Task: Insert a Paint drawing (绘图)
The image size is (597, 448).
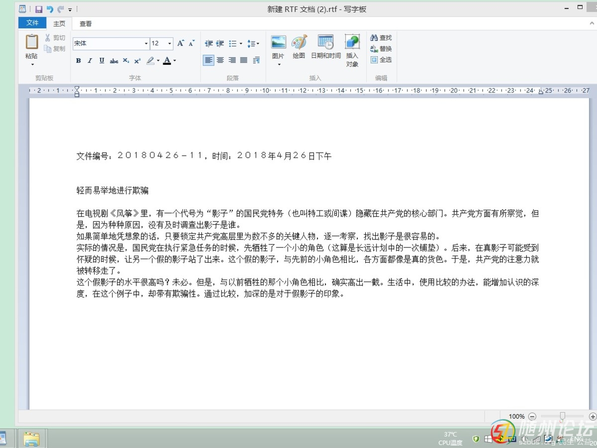Action: (299, 47)
